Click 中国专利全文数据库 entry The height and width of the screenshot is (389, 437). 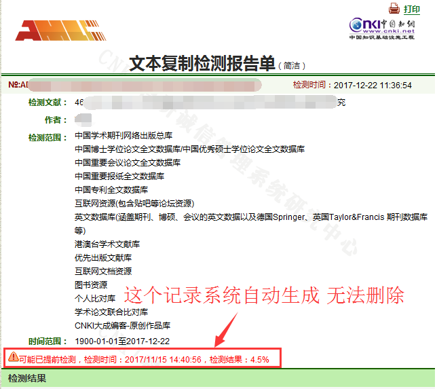pos(111,190)
